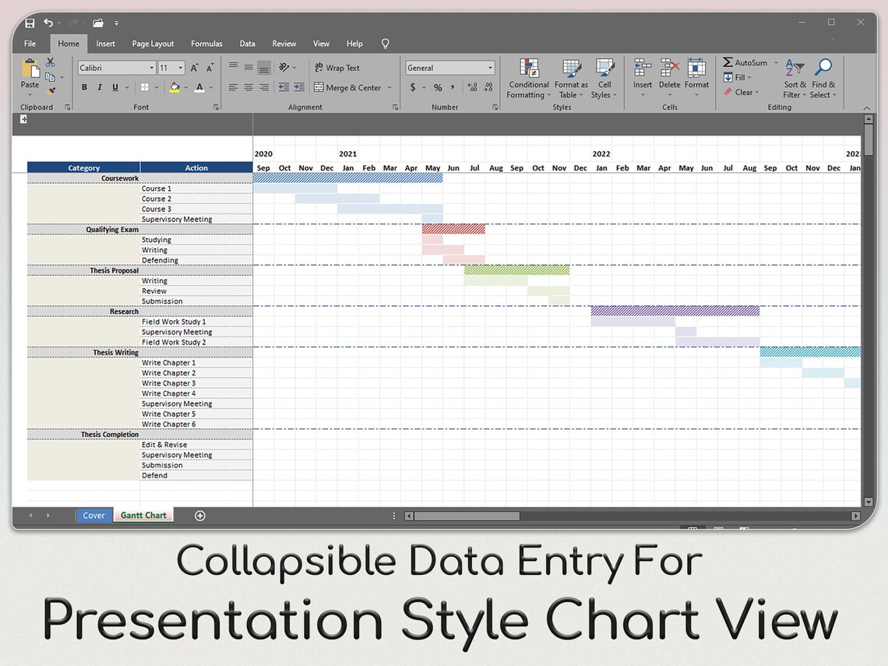
Task: Cut selection with scissors icon
Action: tap(51, 62)
